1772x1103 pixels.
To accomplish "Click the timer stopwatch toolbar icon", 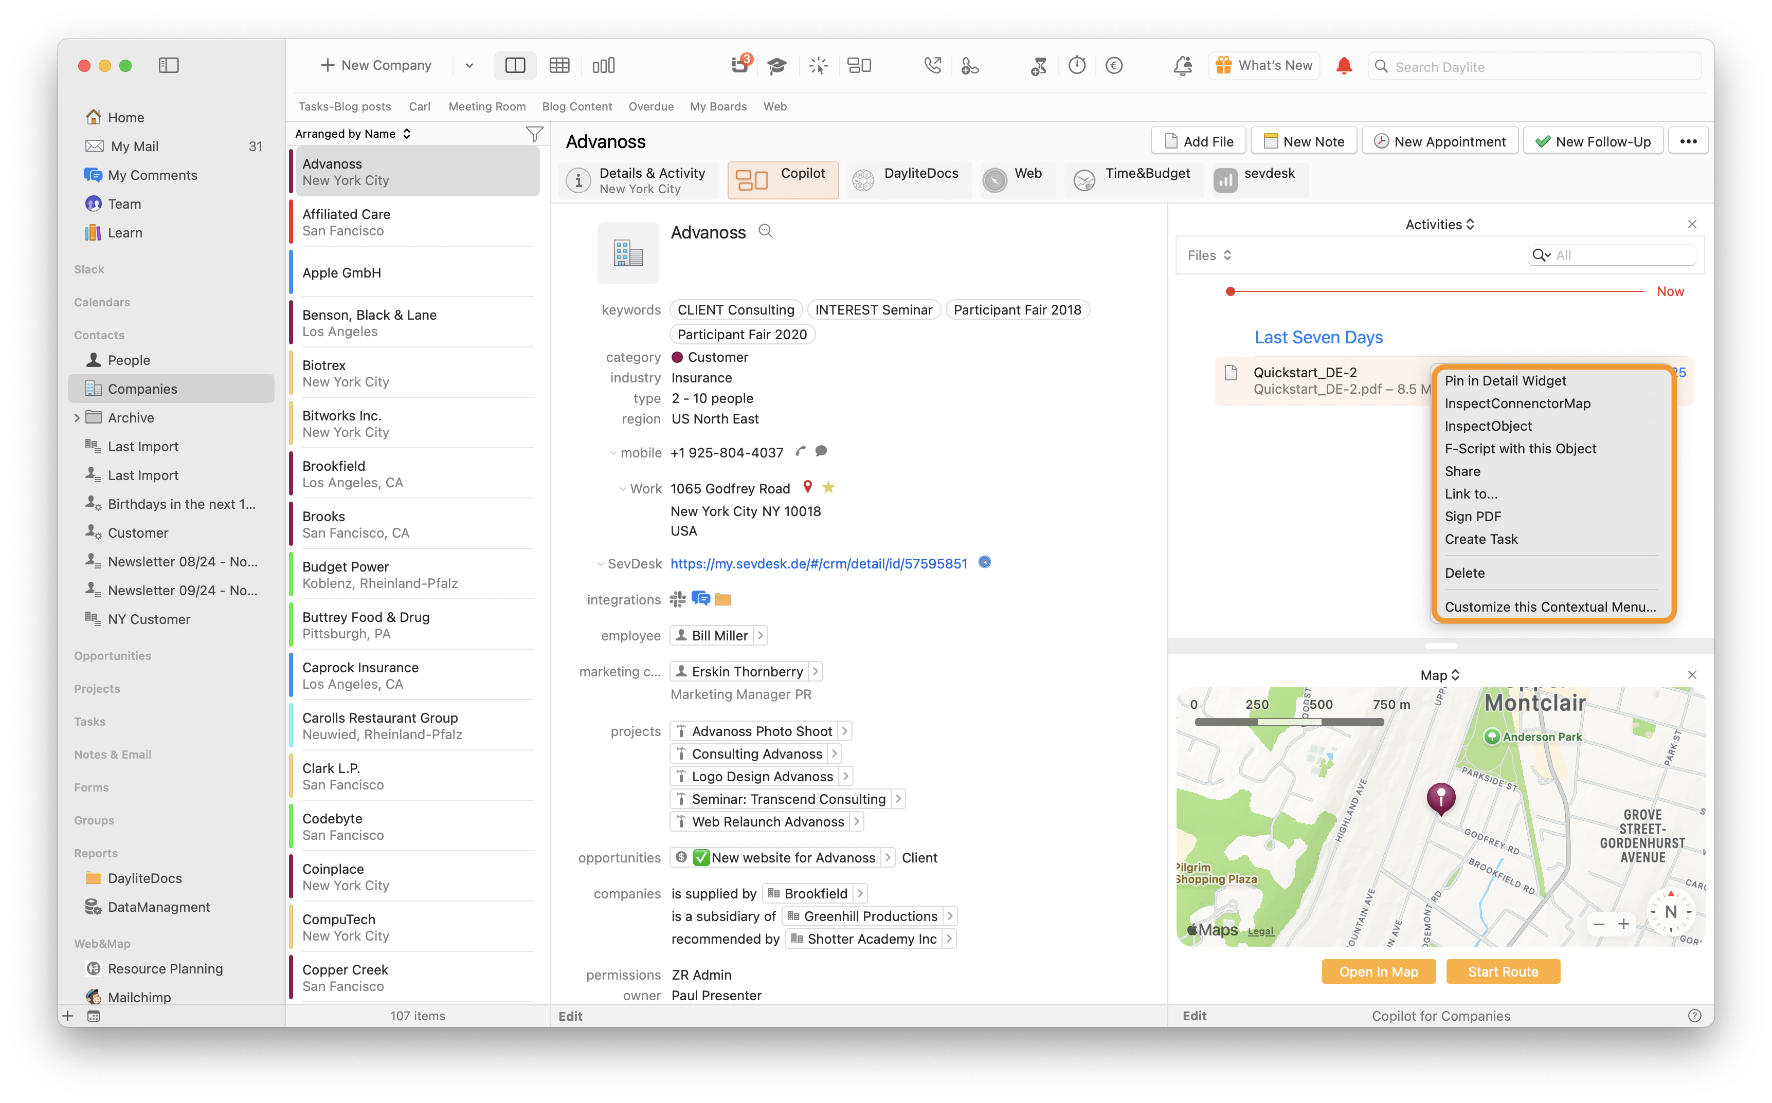I will pos(1077,66).
